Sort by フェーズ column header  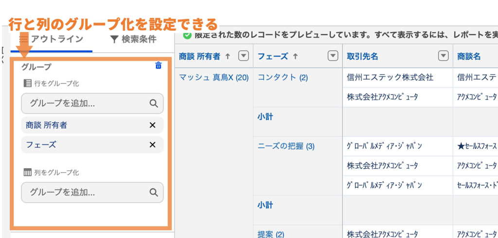point(272,56)
